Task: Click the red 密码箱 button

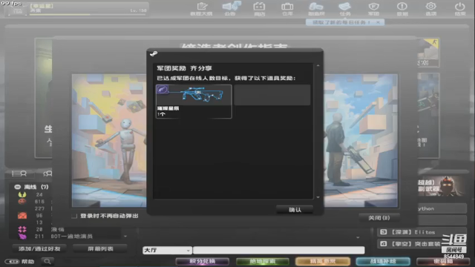Action: pos(443,261)
